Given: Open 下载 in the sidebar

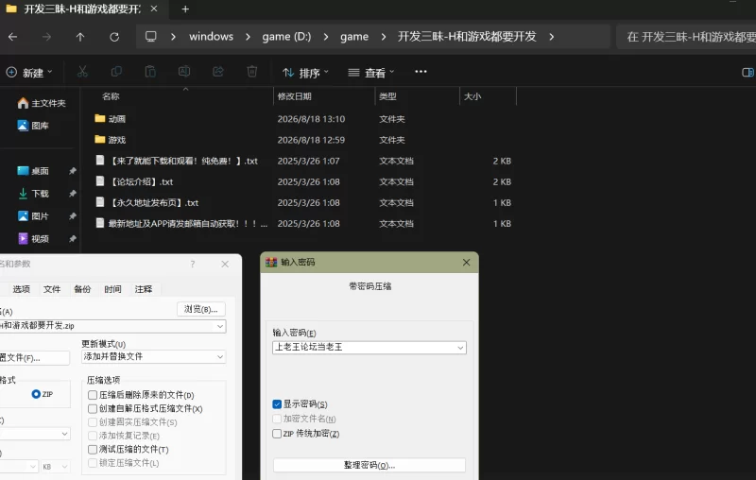Looking at the screenshot, I should (33, 194).
